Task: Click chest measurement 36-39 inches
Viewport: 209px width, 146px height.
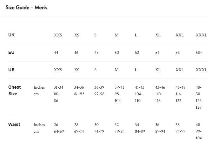Action: point(99,87)
